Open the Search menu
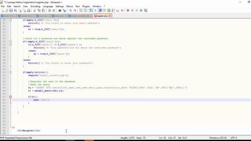 pyautogui.click(x=17, y=6)
